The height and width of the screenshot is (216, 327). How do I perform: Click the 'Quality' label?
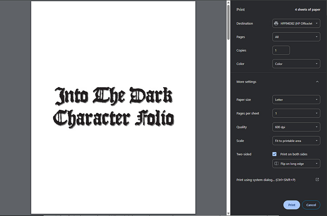tap(242, 127)
